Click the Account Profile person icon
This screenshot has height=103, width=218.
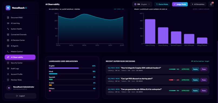click(x=8, y=74)
